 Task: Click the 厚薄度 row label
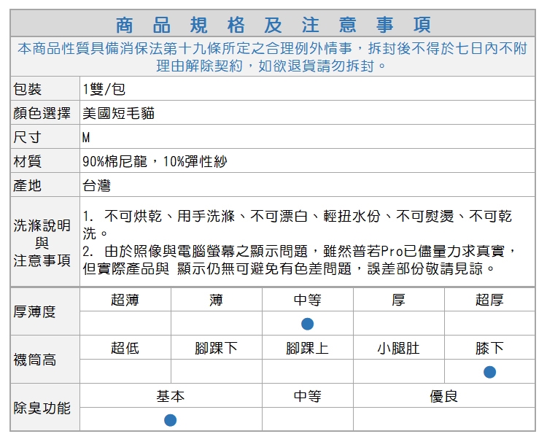35,311
